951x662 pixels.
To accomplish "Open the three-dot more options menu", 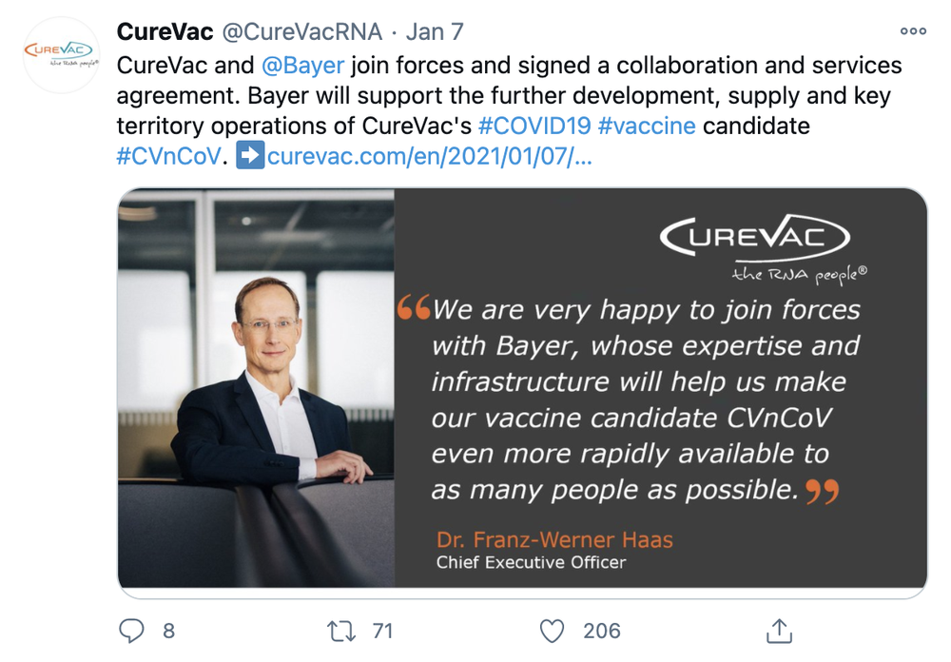I will pyautogui.click(x=912, y=31).
